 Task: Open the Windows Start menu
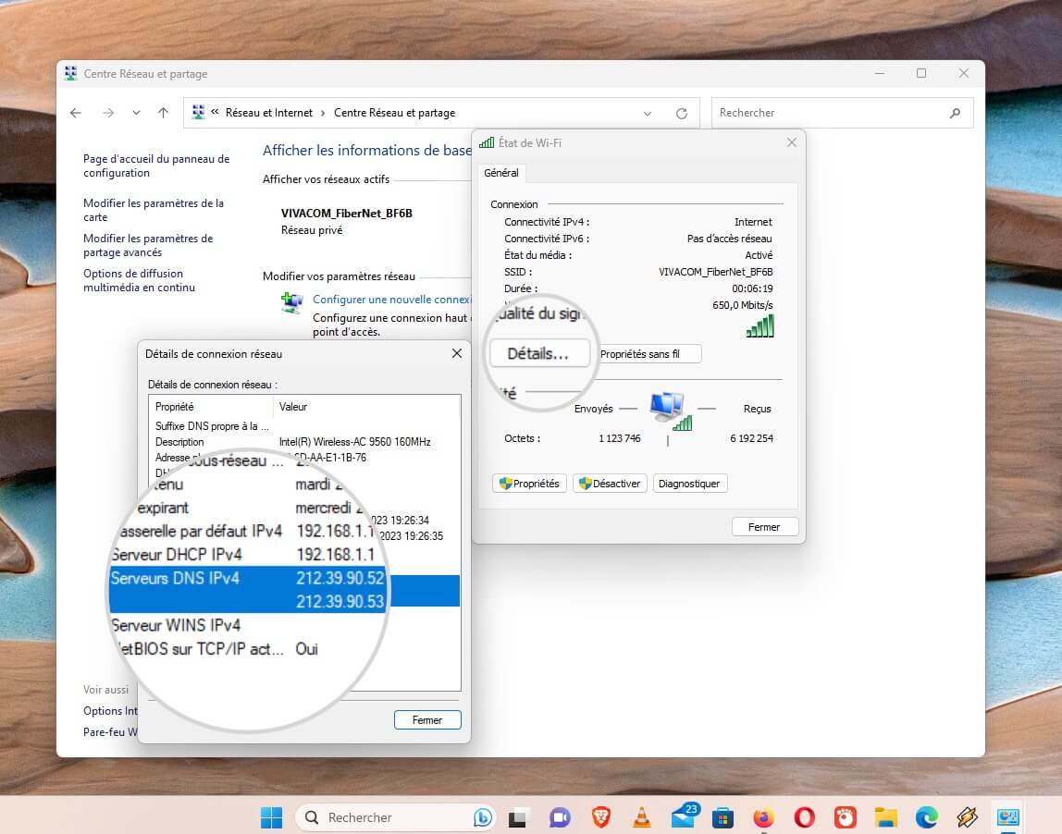coord(272,817)
